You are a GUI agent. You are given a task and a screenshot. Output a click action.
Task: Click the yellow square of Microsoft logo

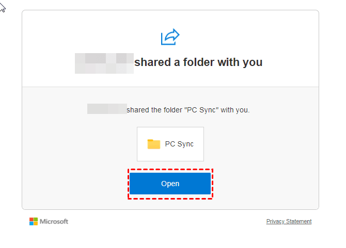click(36, 223)
